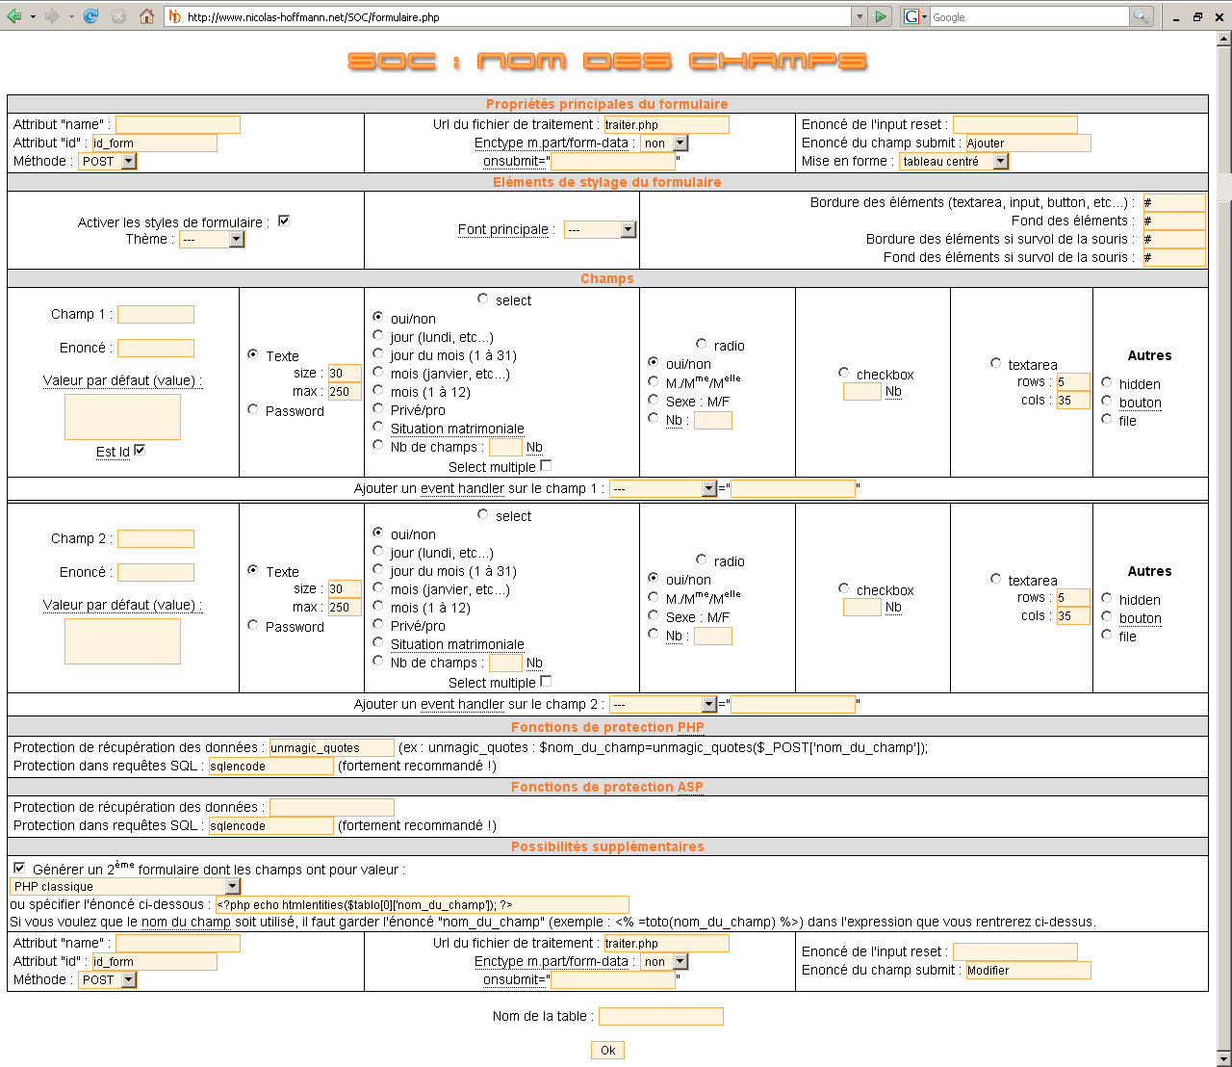The height and width of the screenshot is (1067, 1232).
Task: Click the Modifier submit label field
Action: (x=1028, y=970)
